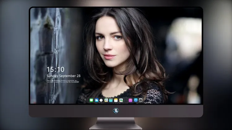Click the Sunday September 28 date text
The width and height of the screenshot is (232, 130).
pyautogui.click(x=64, y=76)
